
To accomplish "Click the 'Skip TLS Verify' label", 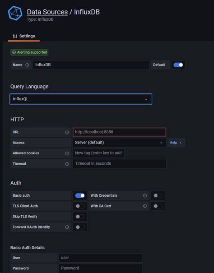I will (25, 217).
